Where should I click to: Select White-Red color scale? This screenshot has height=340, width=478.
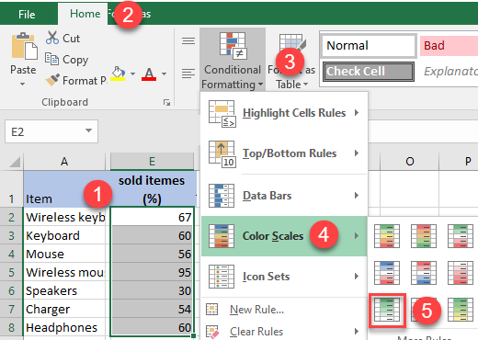(461, 273)
